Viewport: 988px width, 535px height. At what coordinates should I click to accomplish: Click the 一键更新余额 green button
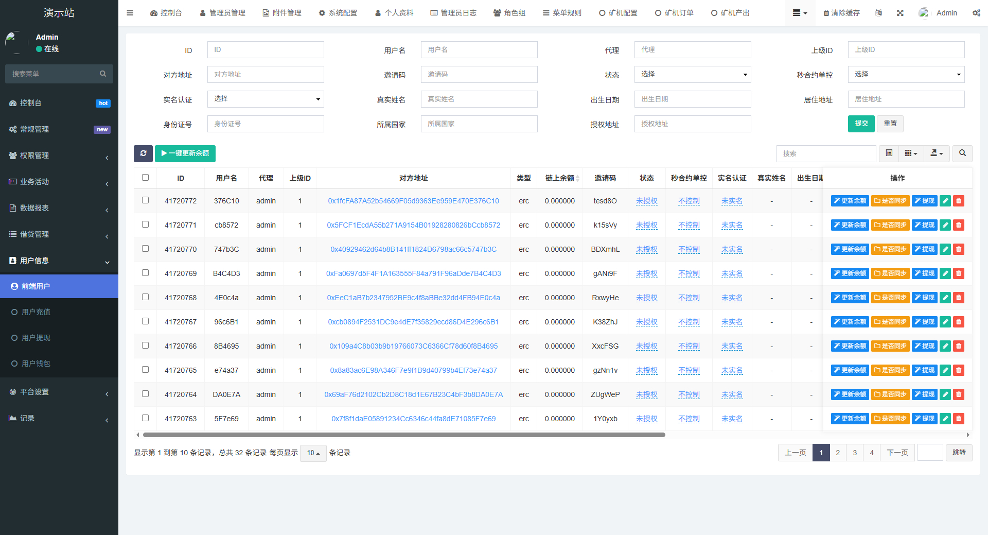click(x=185, y=153)
